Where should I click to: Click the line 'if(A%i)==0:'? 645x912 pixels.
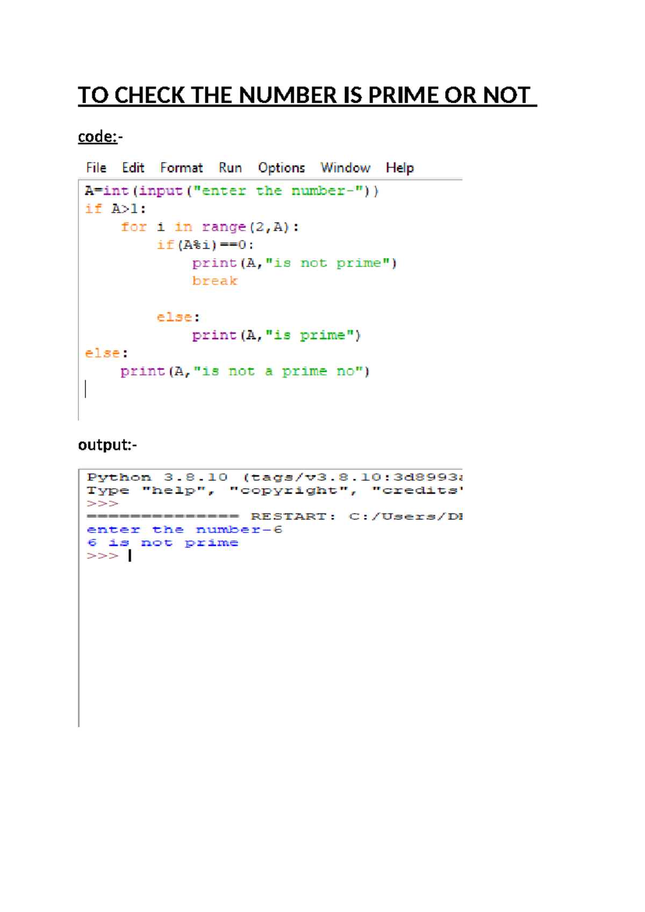pos(205,245)
